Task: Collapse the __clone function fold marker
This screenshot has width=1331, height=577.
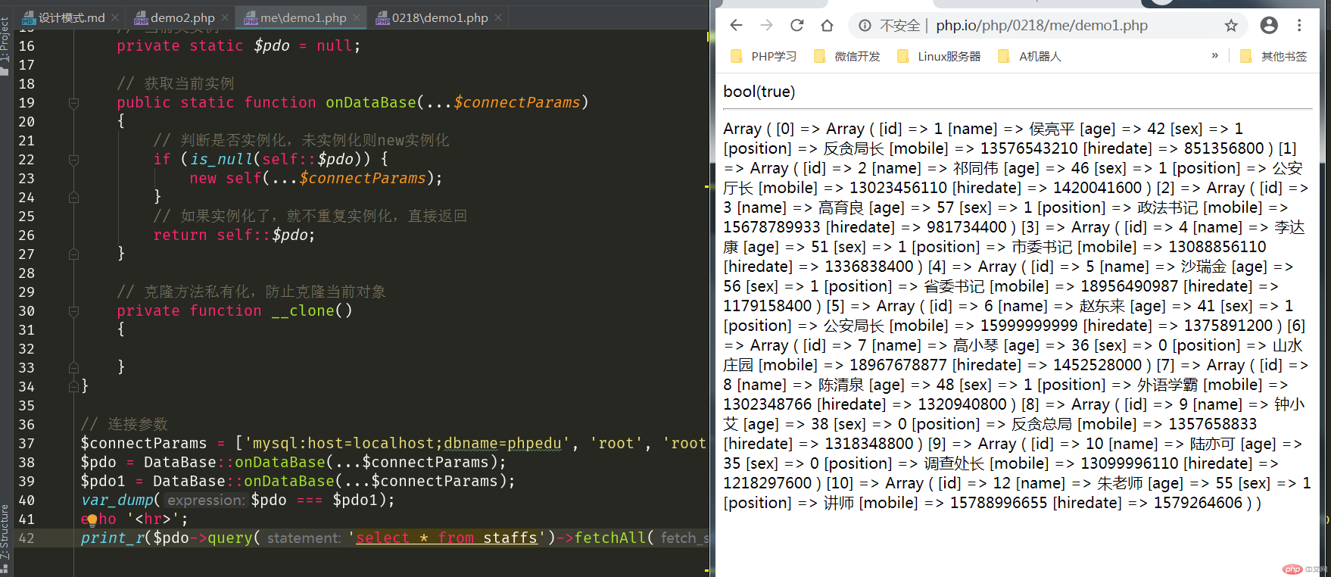Action: click(x=73, y=311)
